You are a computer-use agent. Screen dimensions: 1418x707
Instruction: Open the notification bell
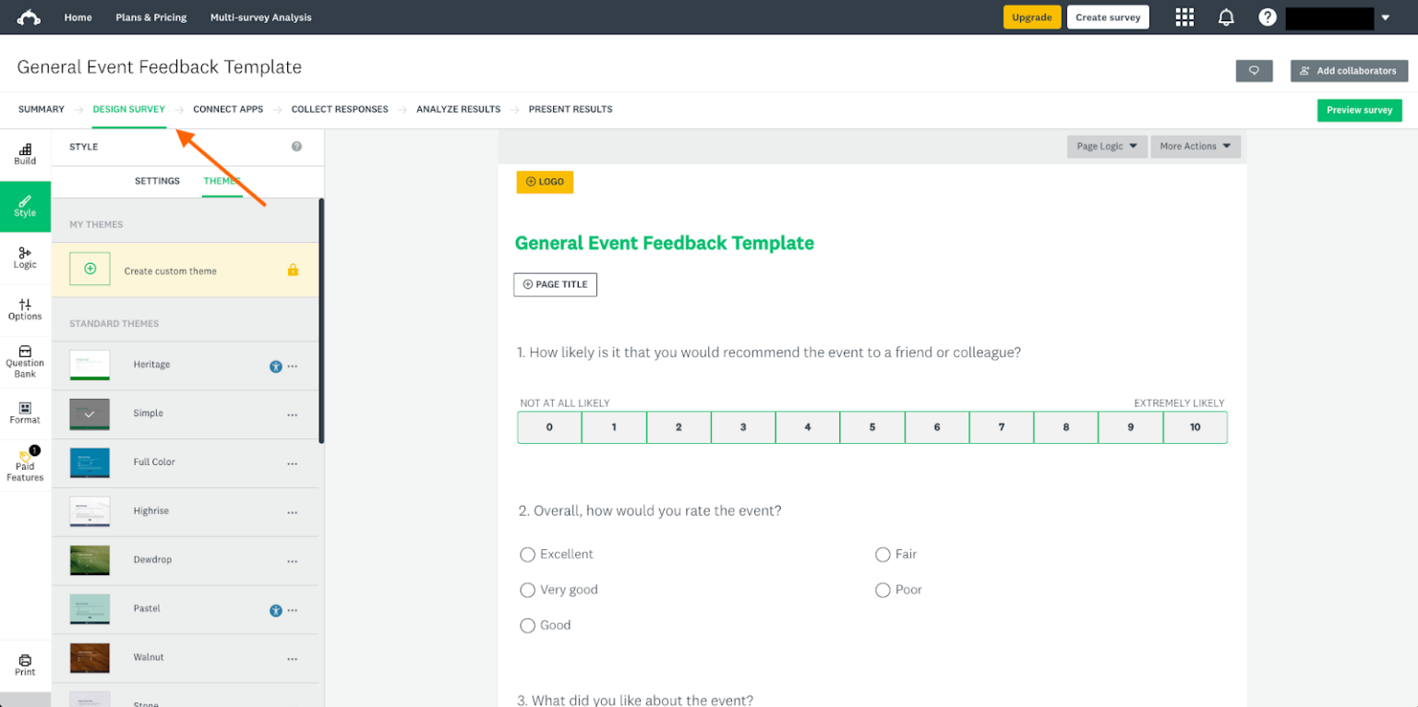[1226, 17]
